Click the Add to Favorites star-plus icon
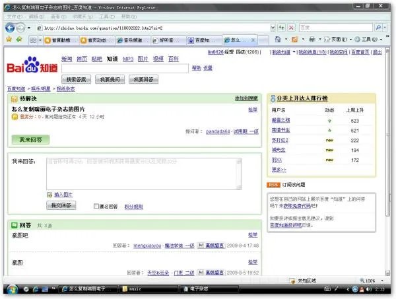 coord(19,40)
